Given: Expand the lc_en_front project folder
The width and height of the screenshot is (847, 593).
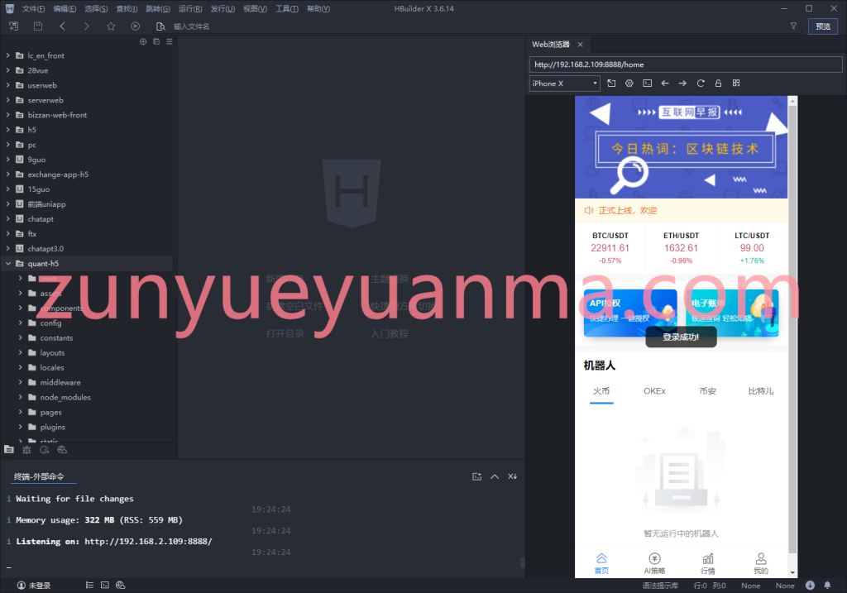Looking at the screenshot, I should point(8,55).
